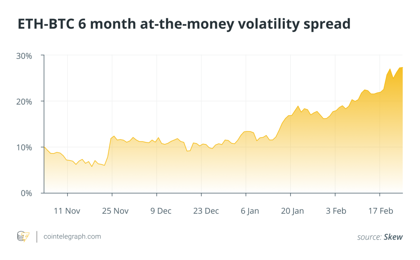Select the 3 Feb date label

(x=336, y=211)
